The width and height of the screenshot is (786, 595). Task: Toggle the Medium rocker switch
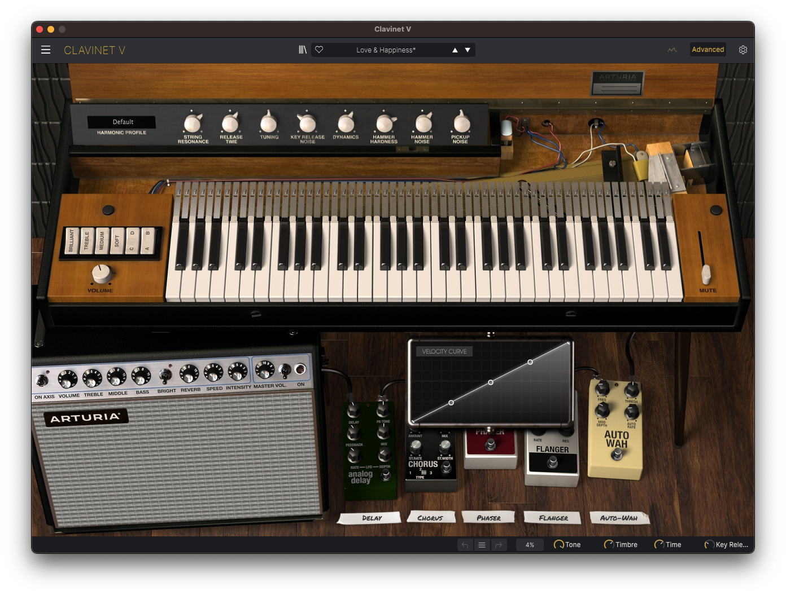102,241
